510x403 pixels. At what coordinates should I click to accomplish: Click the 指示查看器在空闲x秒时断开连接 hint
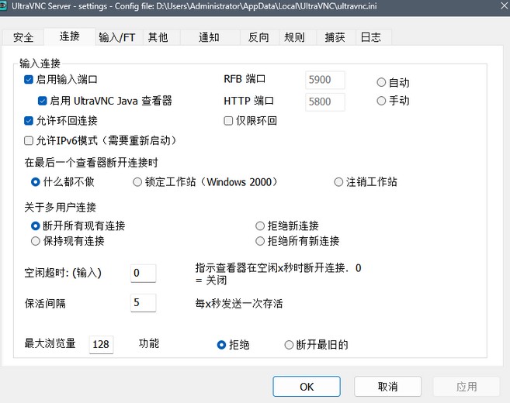click(278, 274)
